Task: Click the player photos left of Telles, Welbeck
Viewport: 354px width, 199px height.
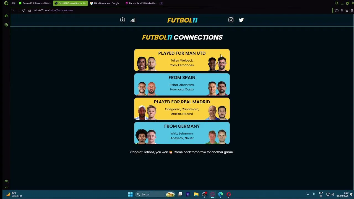Action: (x=146, y=64)
